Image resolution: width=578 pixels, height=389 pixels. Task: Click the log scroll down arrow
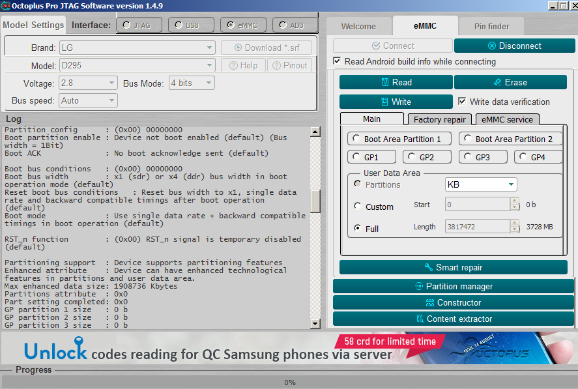point(315,324)
